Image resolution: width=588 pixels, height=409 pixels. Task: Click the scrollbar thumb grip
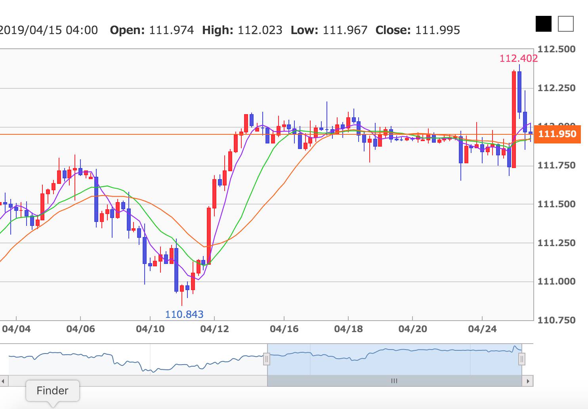(x=394, y=381)
